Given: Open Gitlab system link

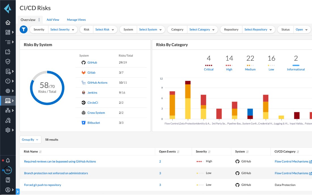Looking at the screenshot, I should pyautogui.click(x=91, y=73).
